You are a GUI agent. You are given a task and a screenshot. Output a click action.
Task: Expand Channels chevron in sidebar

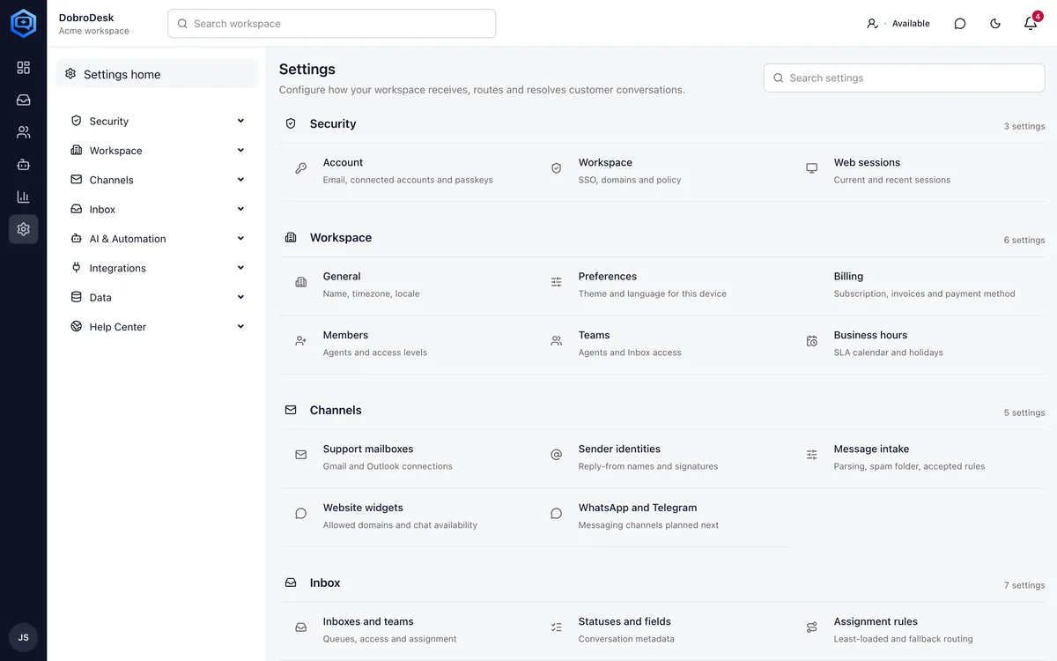click(240, 180)
